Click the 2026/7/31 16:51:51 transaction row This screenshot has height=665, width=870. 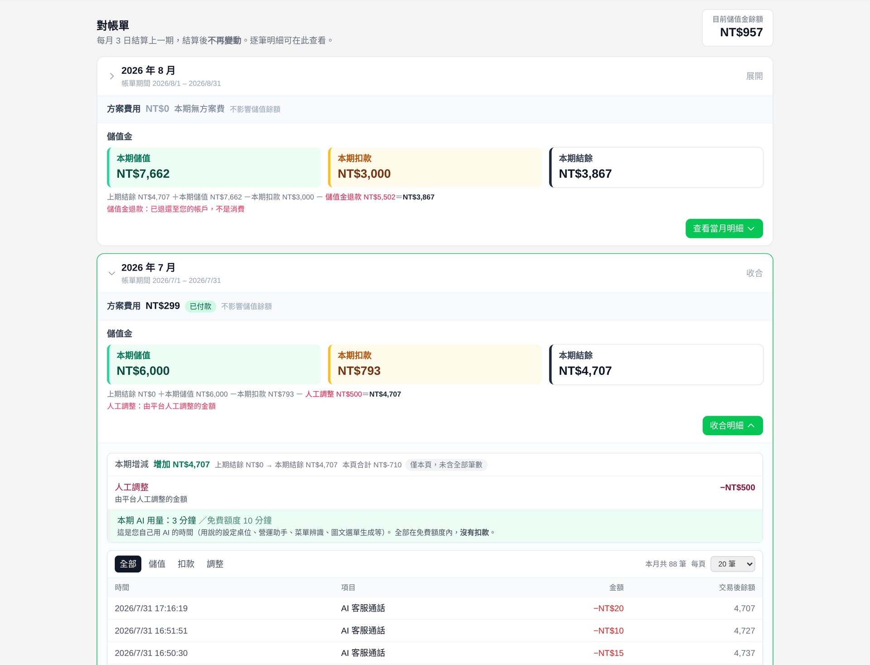click(x=435, y=631)
